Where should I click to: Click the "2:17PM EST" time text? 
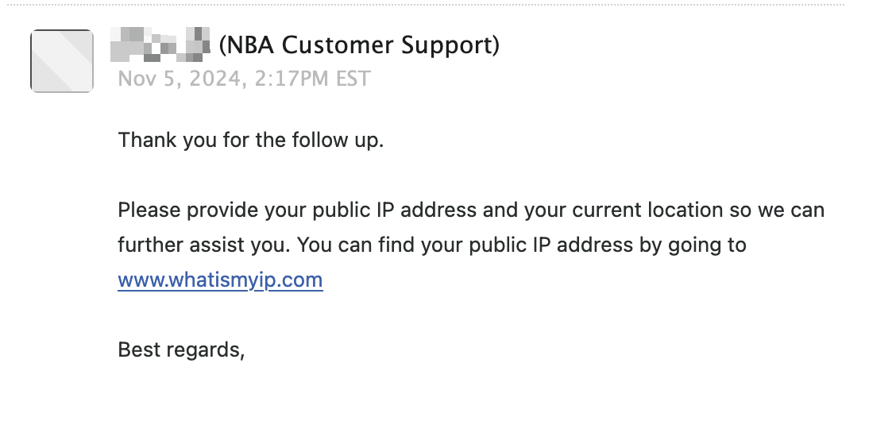click(313, 79)
